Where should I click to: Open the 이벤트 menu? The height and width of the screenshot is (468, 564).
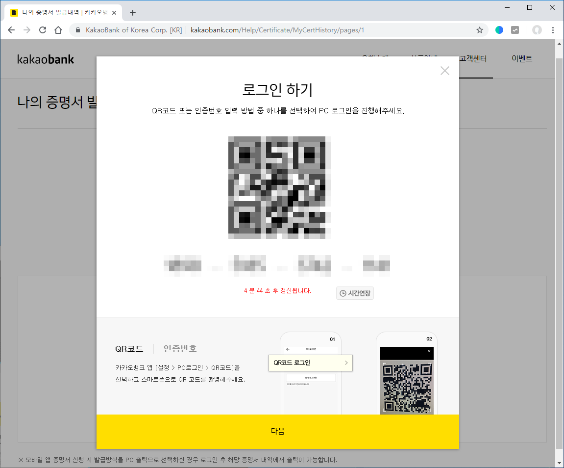point(522,59)
